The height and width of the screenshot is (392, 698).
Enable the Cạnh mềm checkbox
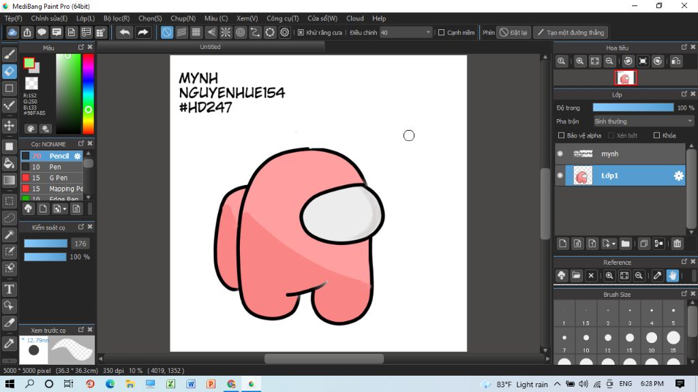[x=442, y=33]
